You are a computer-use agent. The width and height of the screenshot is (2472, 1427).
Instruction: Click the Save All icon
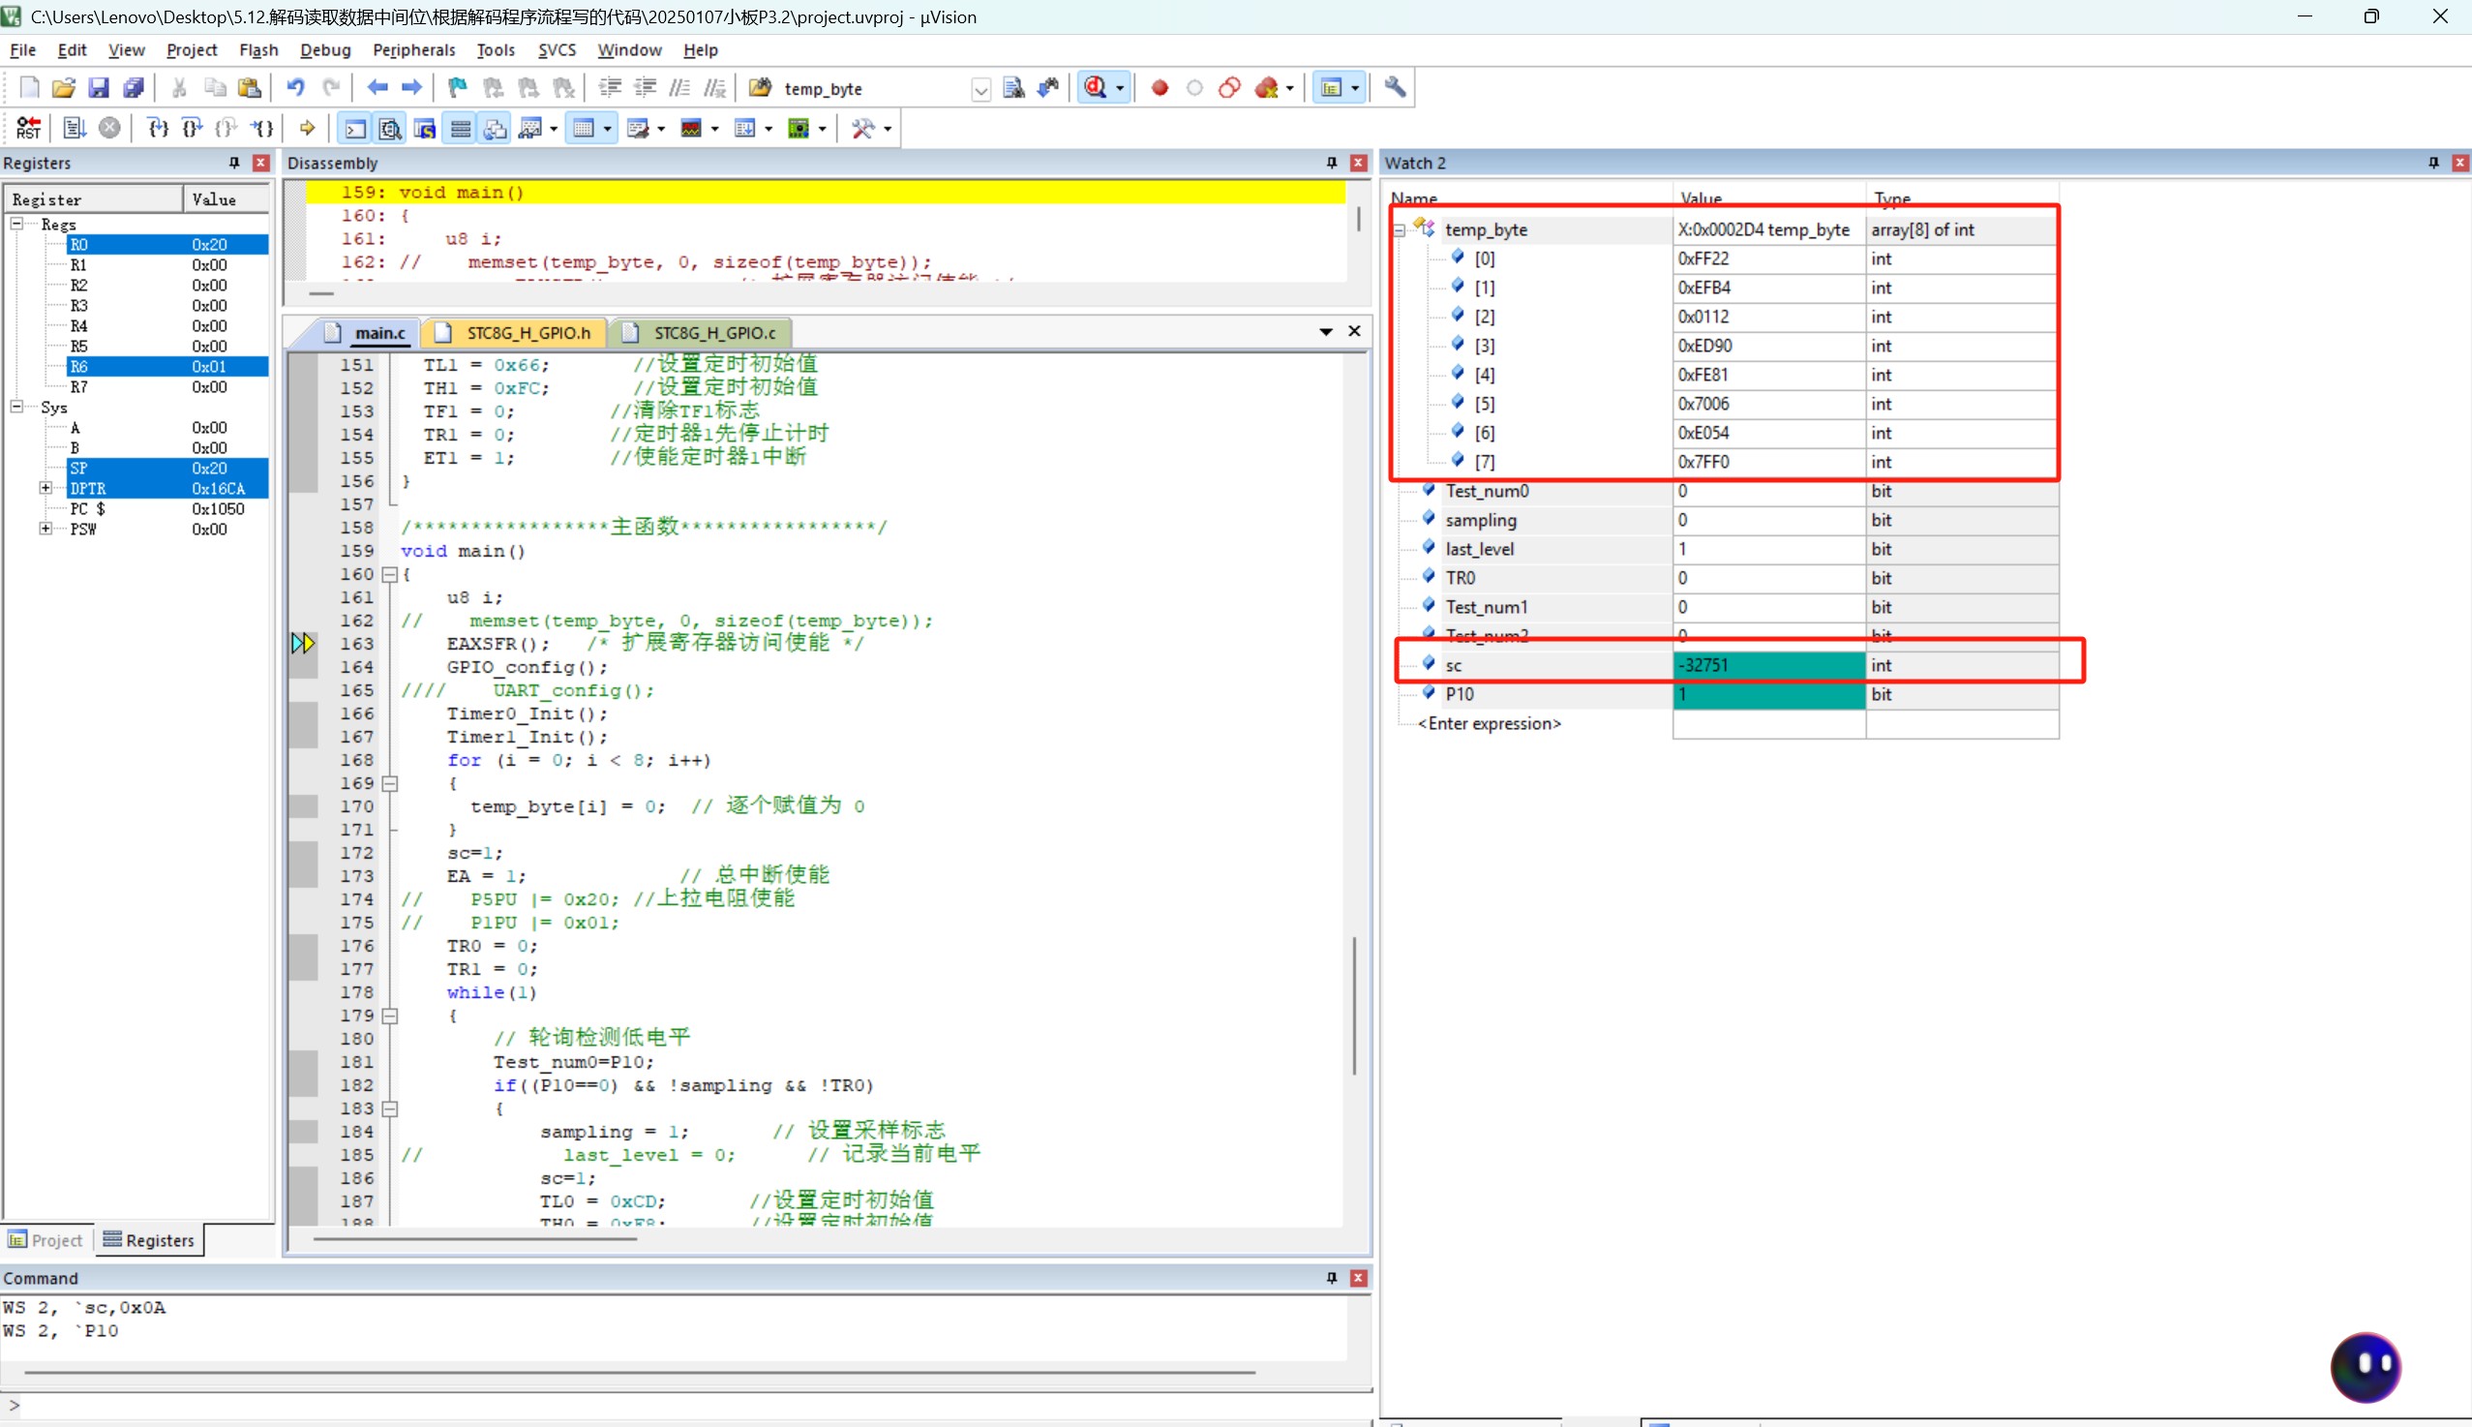[x=134, y=88]
